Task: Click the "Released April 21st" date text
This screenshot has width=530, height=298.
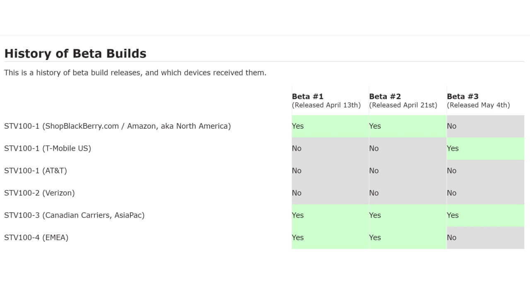Action: coord(403,105)
